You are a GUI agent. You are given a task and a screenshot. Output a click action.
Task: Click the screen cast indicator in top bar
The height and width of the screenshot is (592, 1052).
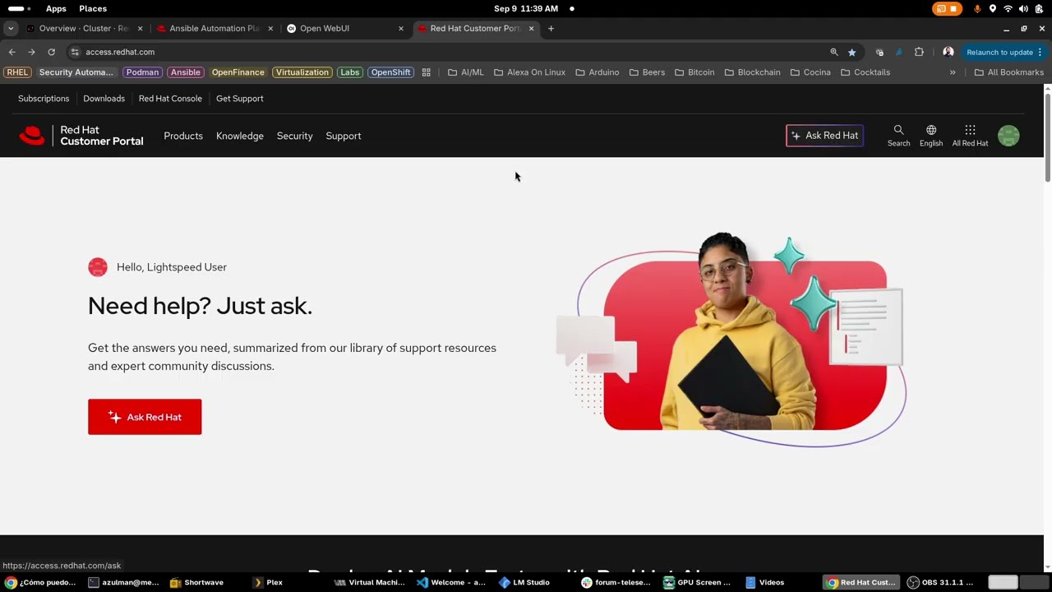pyautogui.click(x=948, y=8)
